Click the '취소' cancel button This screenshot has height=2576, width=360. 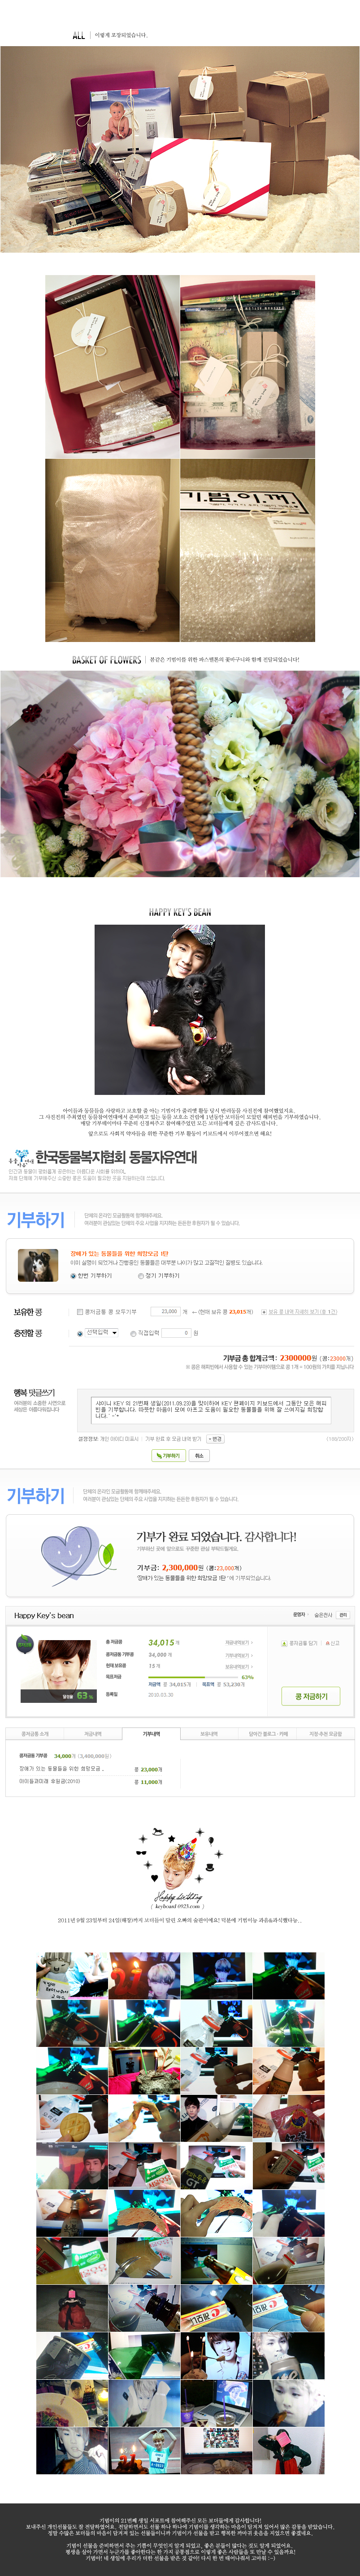[x=199, y=1456]
